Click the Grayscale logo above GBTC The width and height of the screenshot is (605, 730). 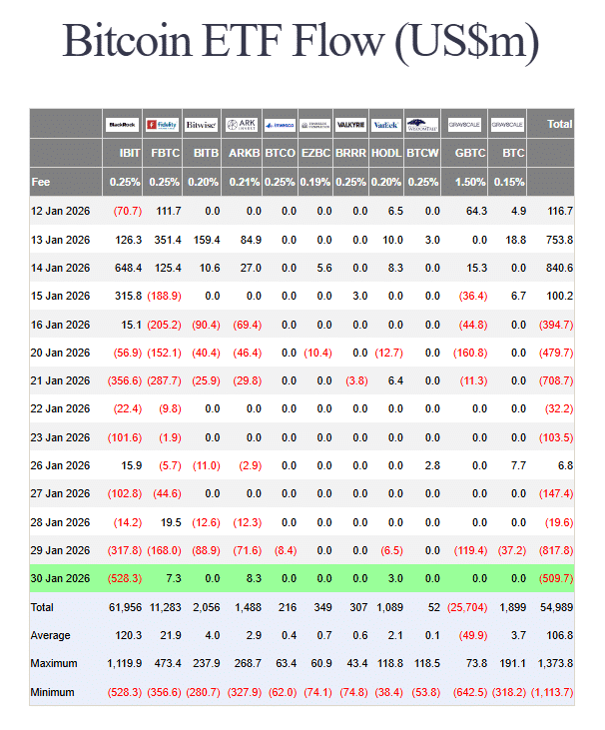[x=467, y=125]
